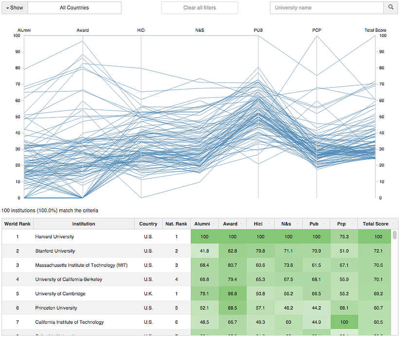Viewport: 399px width, 337px height.
Task: Click the World Rank column header
Action: coord(18,224)
